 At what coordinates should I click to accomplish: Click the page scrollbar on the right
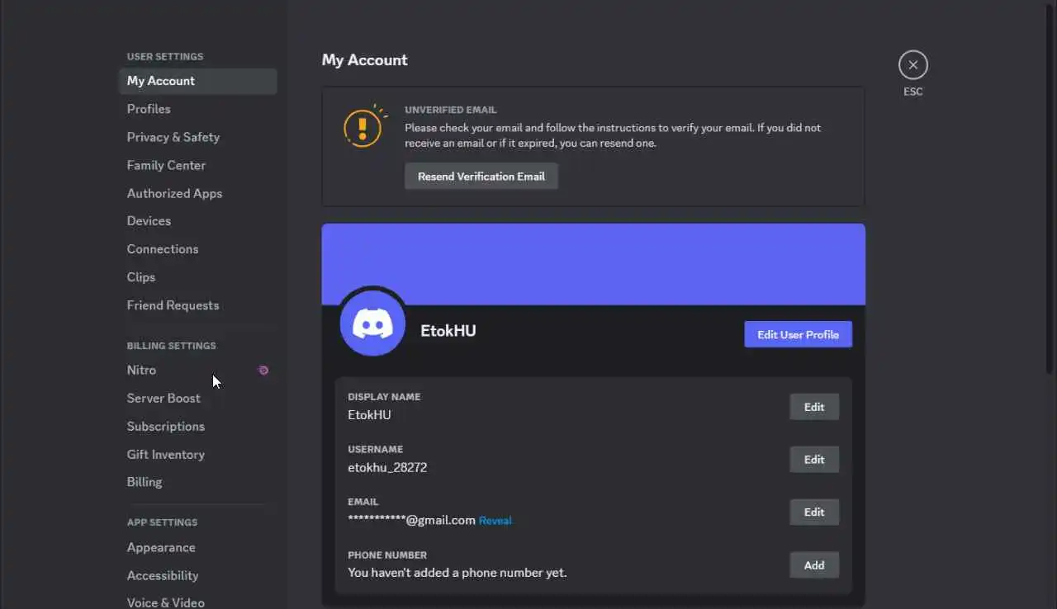1050,188
